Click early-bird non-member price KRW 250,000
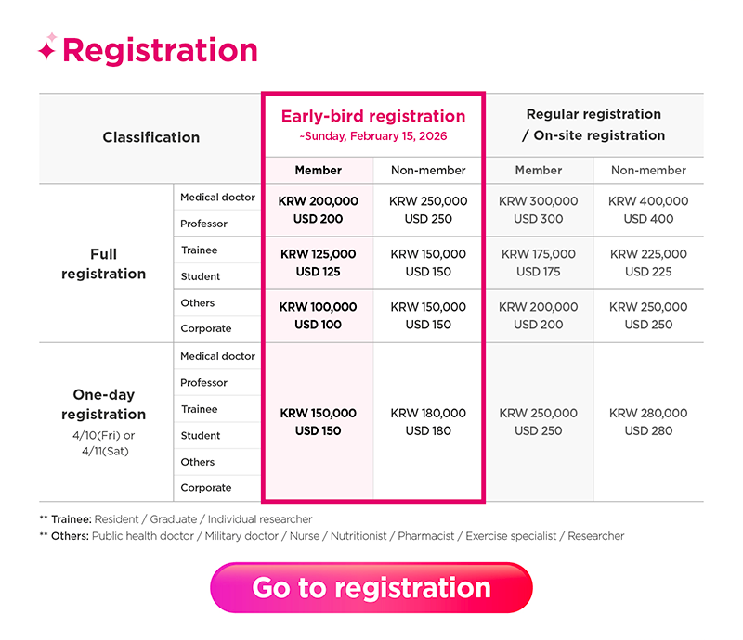The height and width of the screenshot is (640, 743). tap(428, 201)
